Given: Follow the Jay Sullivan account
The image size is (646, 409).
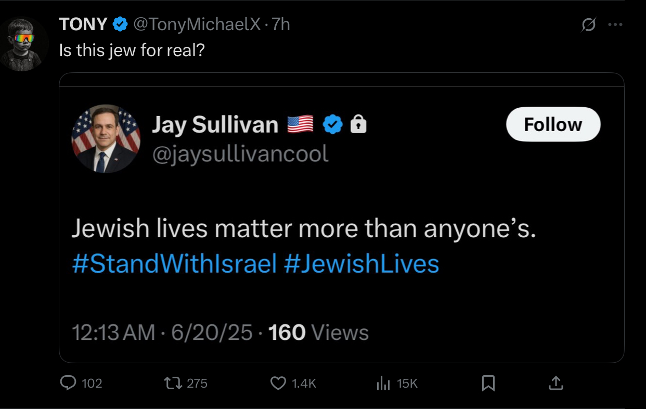Looking at the screenshot, I should coord(553,124).
